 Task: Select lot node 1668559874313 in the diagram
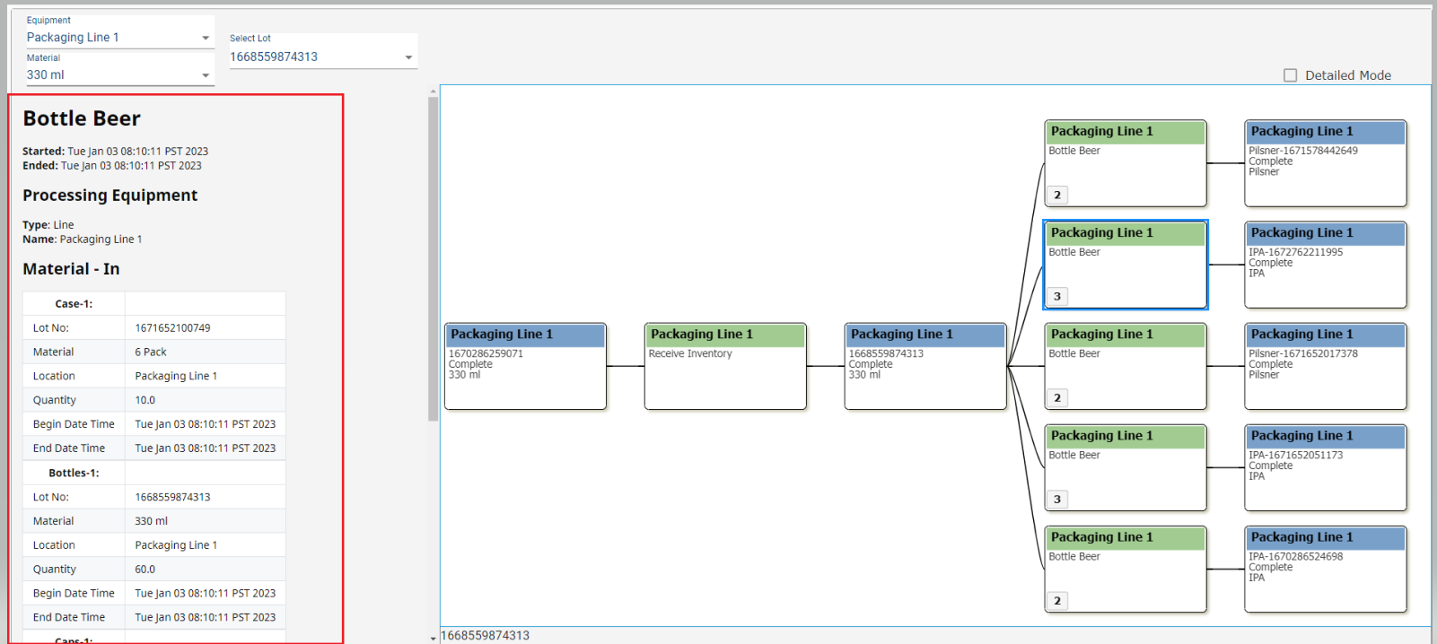[925, 366]
